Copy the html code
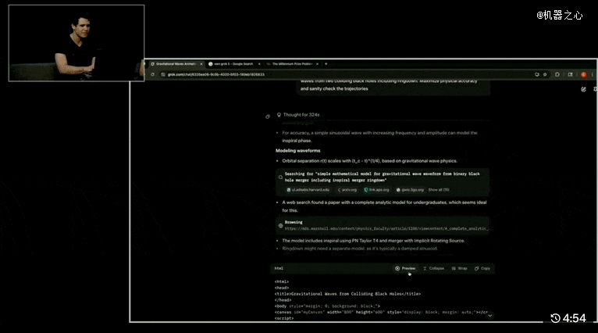This screenshot has height=333, width=598. [x=482, y=268]
